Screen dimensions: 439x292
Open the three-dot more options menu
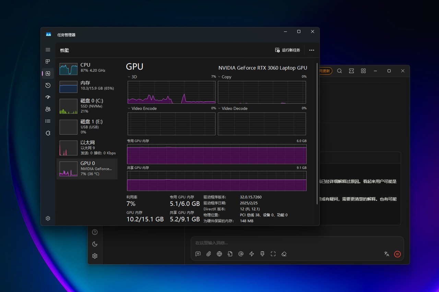(311, 50)
